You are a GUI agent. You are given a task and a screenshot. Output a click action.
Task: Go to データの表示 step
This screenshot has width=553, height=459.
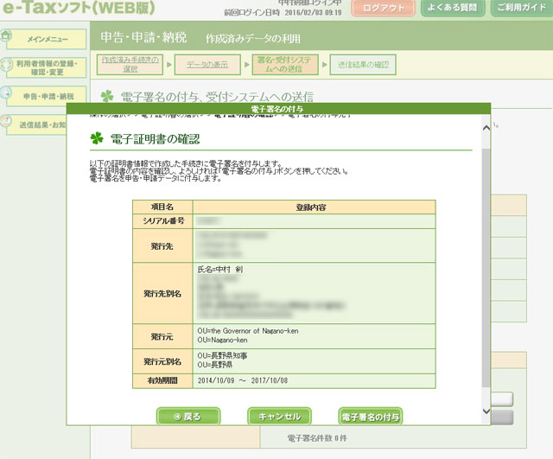(207, 64)
